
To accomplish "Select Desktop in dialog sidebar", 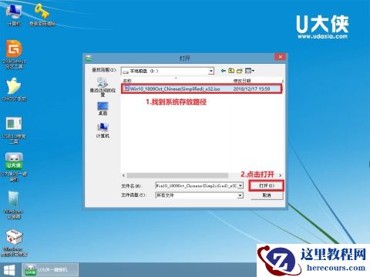I will click(103, 108).
